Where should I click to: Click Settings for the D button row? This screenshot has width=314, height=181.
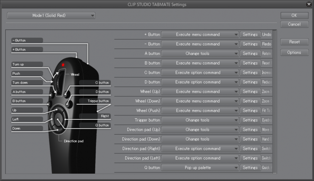coord(250,82)
